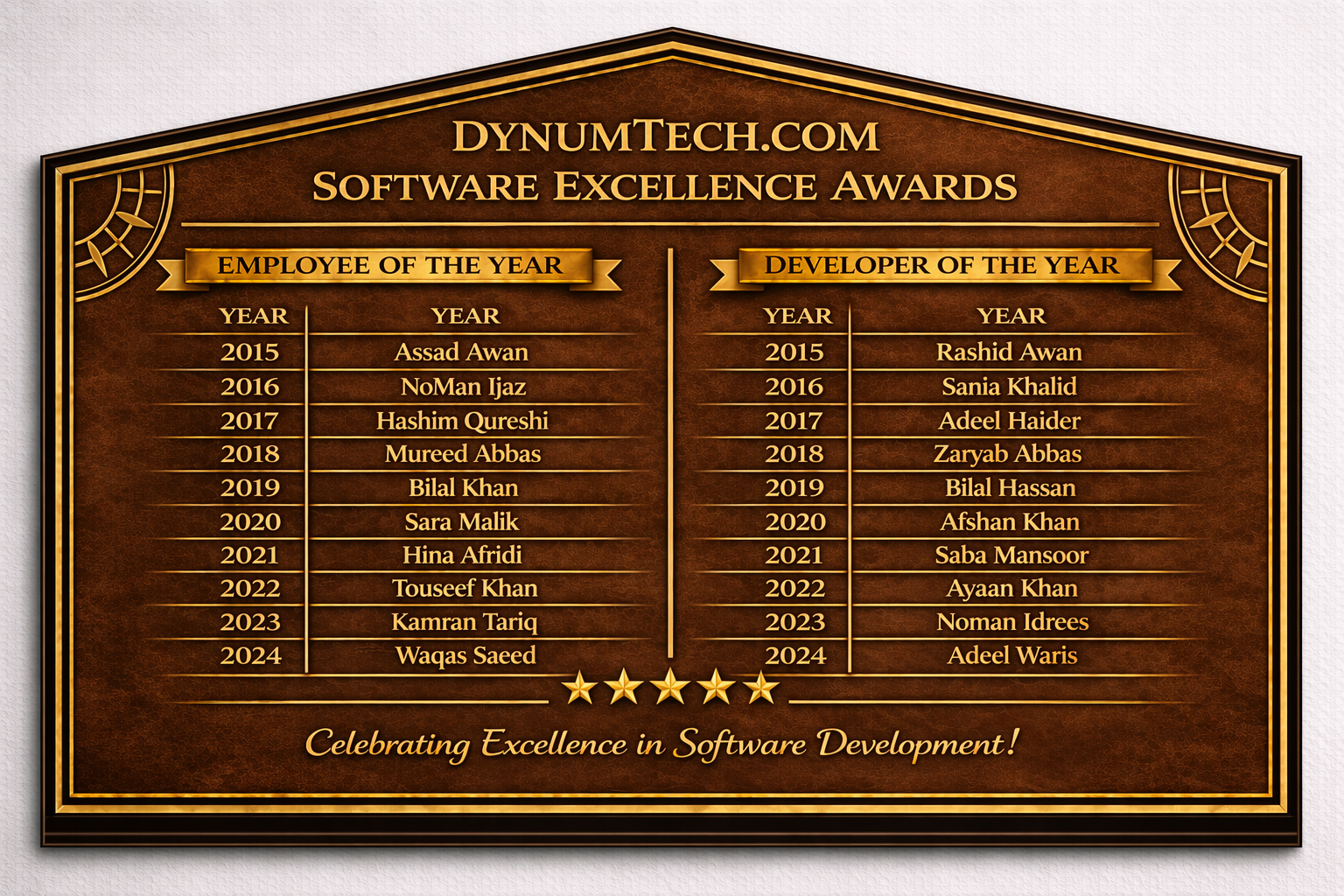The height and width of the screenshot is (896, 1344).
Task: Expand the YEAR column header on the left table
Action: click(x=255, y=317)
